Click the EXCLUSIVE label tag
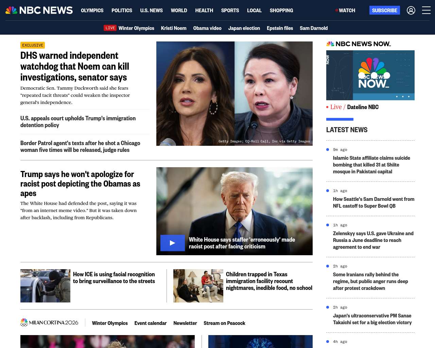The height and width of the screenshot is (348, 435). 33,45
